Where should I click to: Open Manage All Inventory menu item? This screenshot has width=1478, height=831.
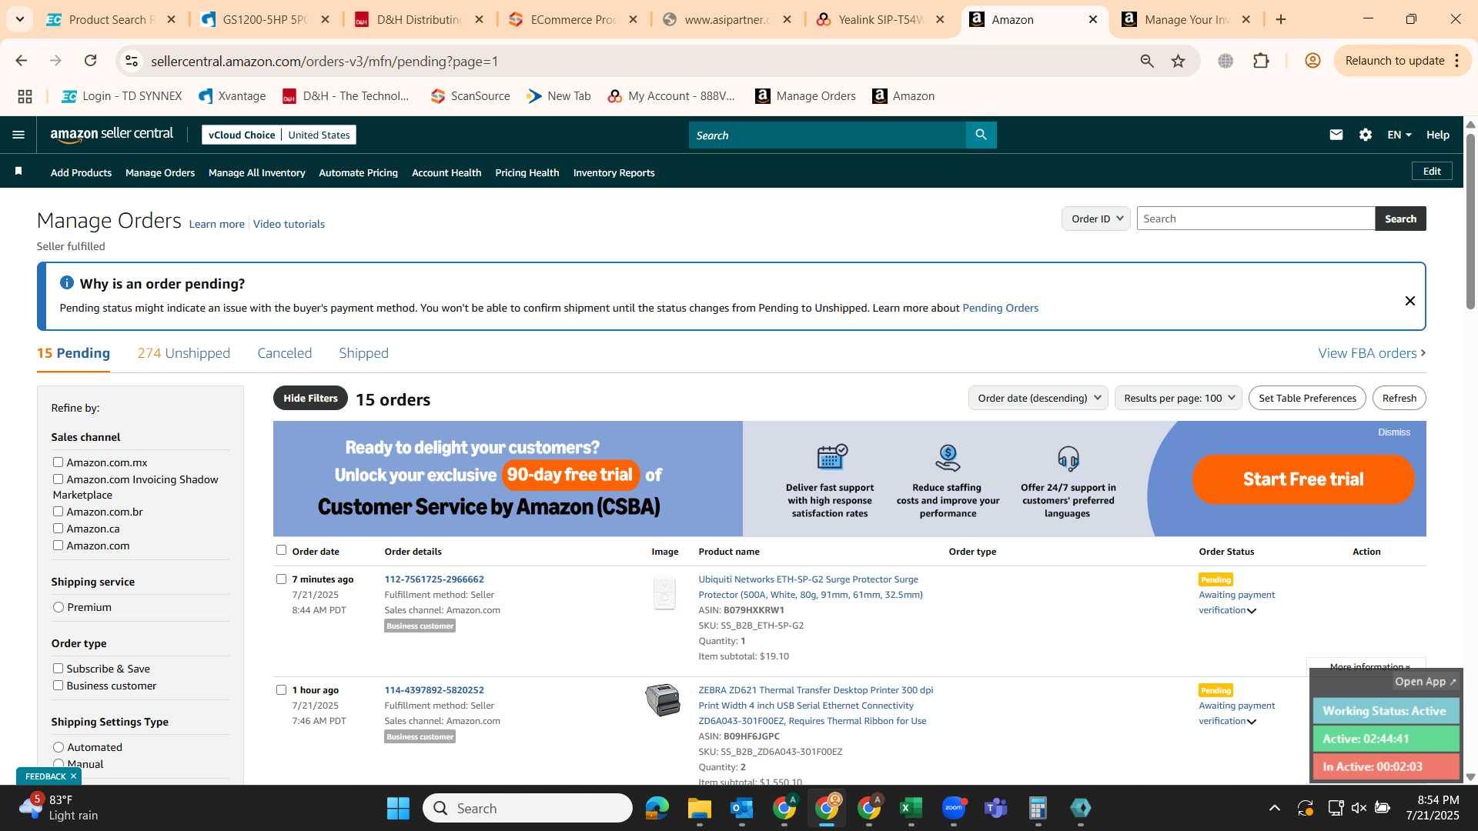[x=256, y=172]
